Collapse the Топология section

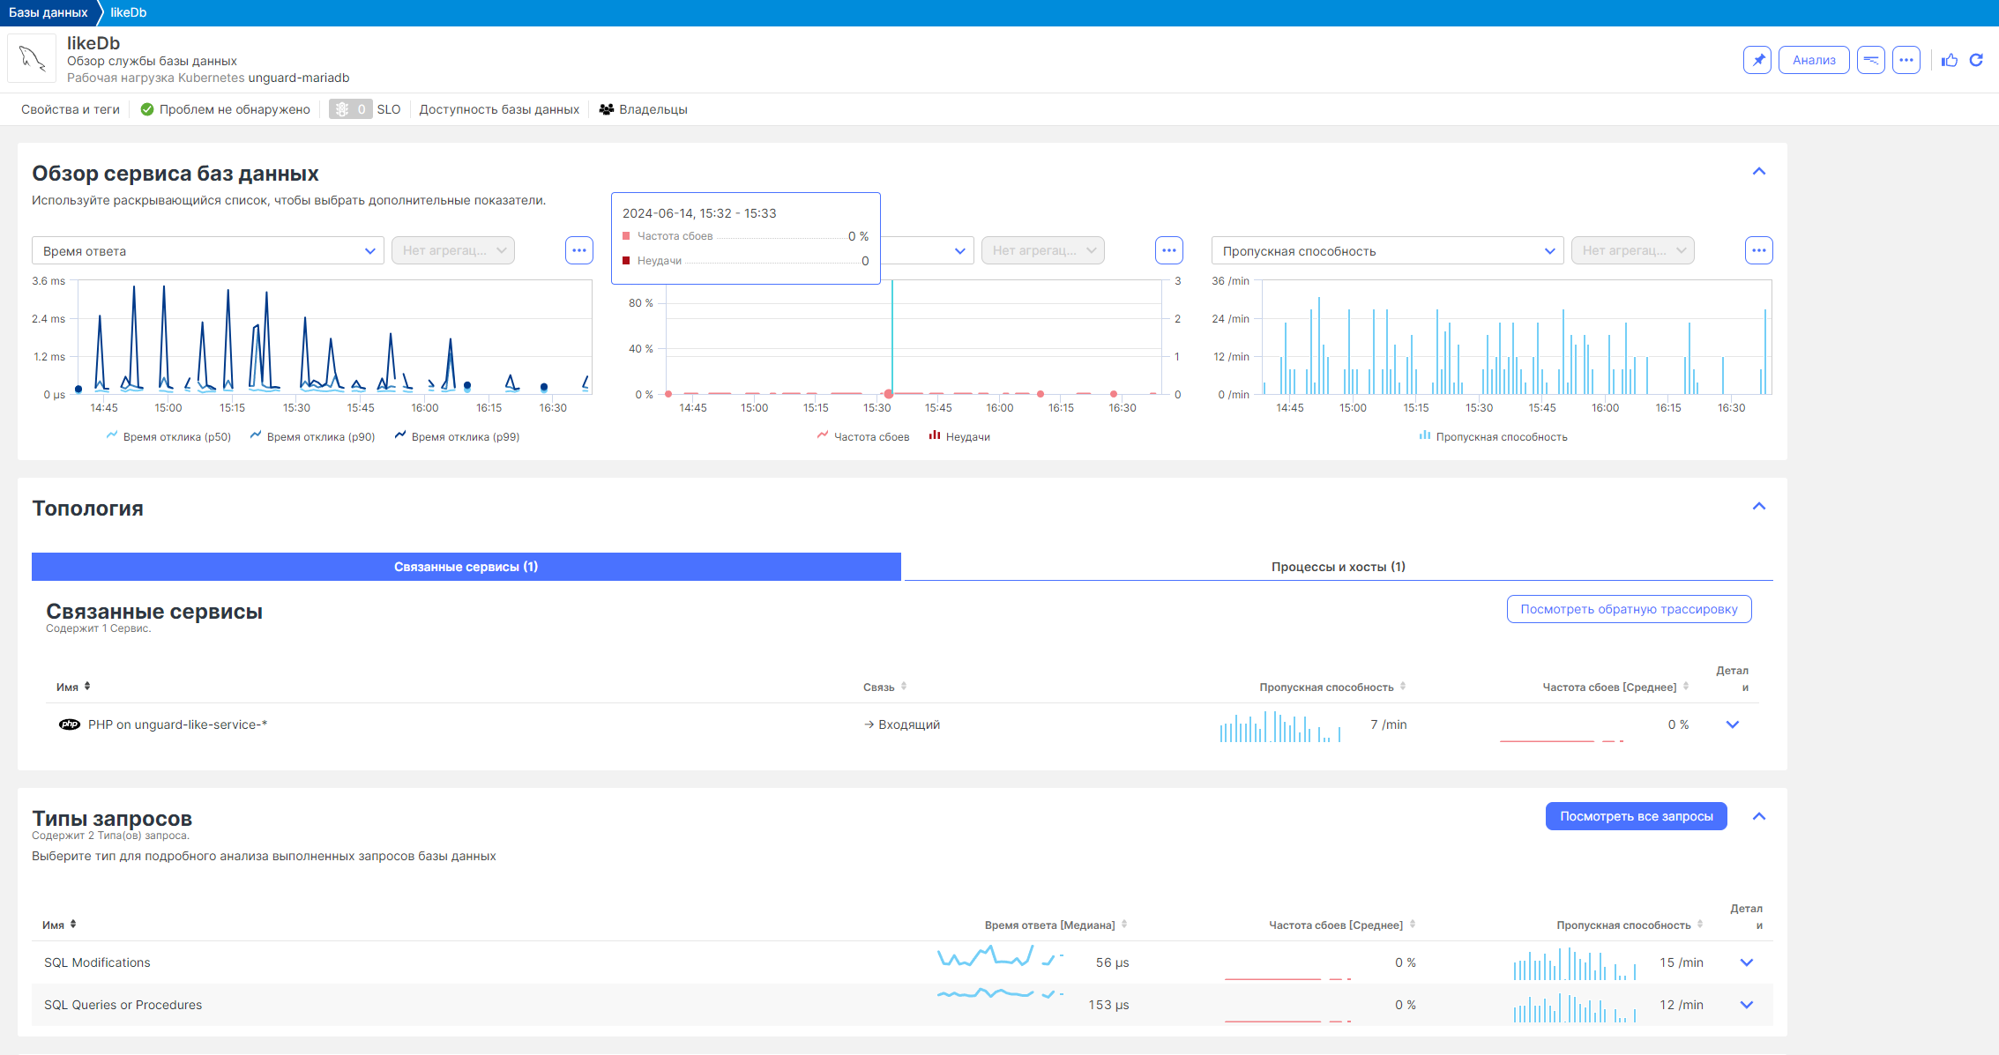pyautogui.click(x=1758, y=507)
